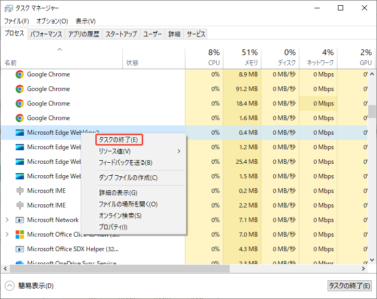377x299 pixels.
Task: Click the Chrome icon in the 18.4 MB row
Action: (20, 103)
